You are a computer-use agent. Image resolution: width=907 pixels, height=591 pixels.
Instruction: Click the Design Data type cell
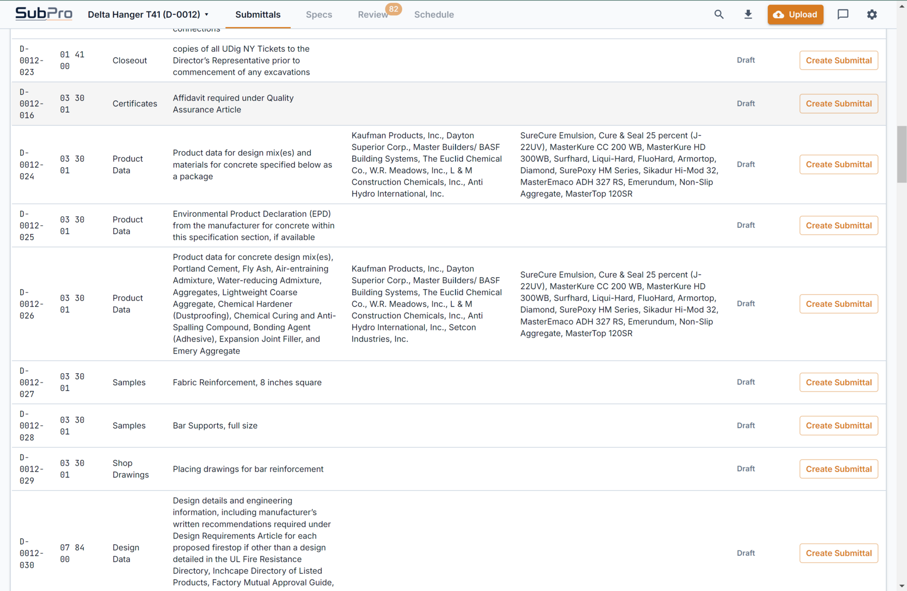[125, 553]
